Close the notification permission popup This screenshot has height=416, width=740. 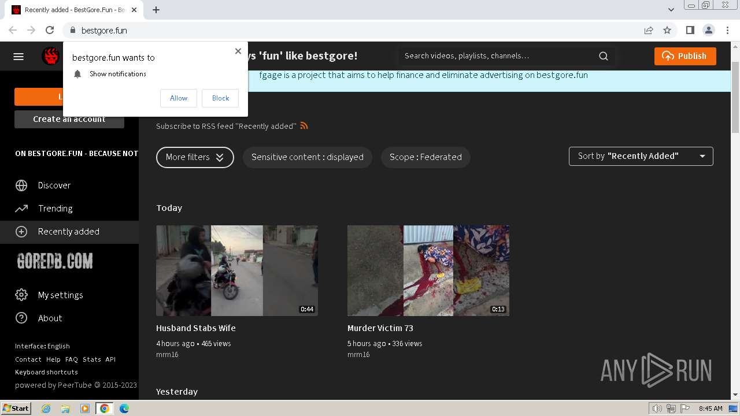tap(238, 51)
